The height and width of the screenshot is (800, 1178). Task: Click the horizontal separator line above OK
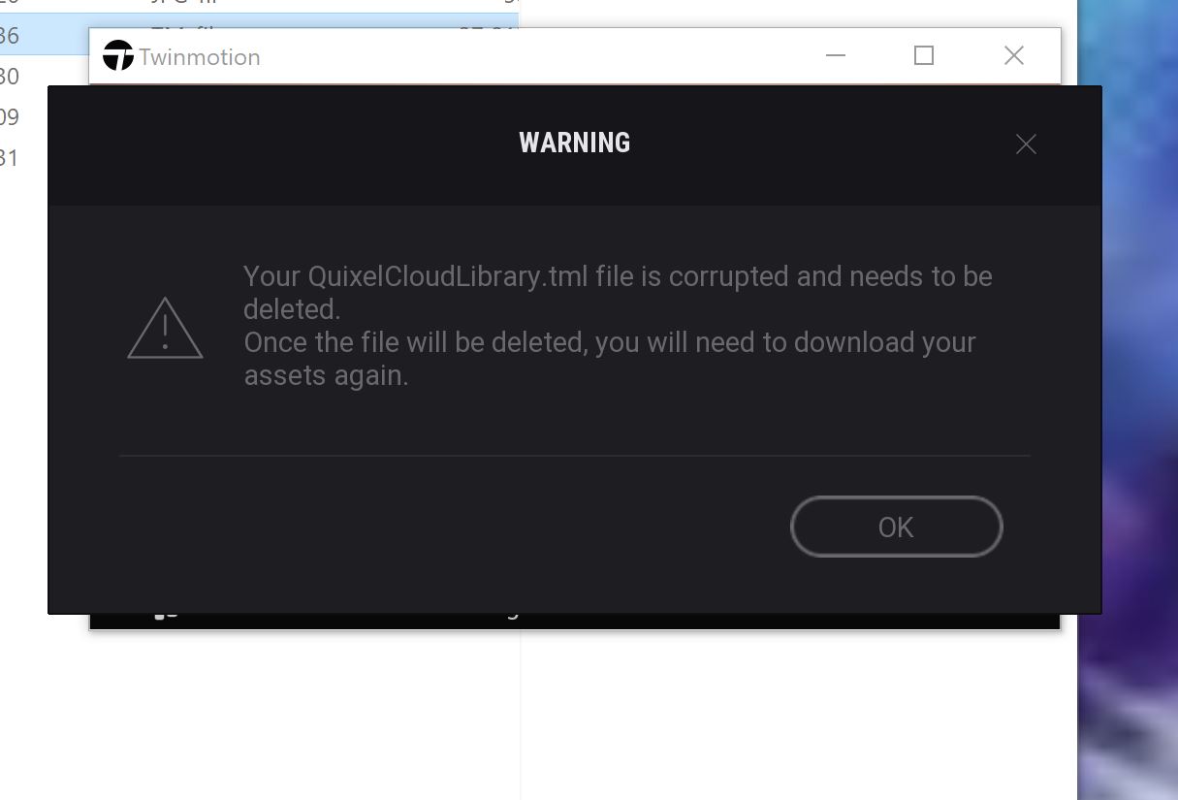click(x=574, y=455)
